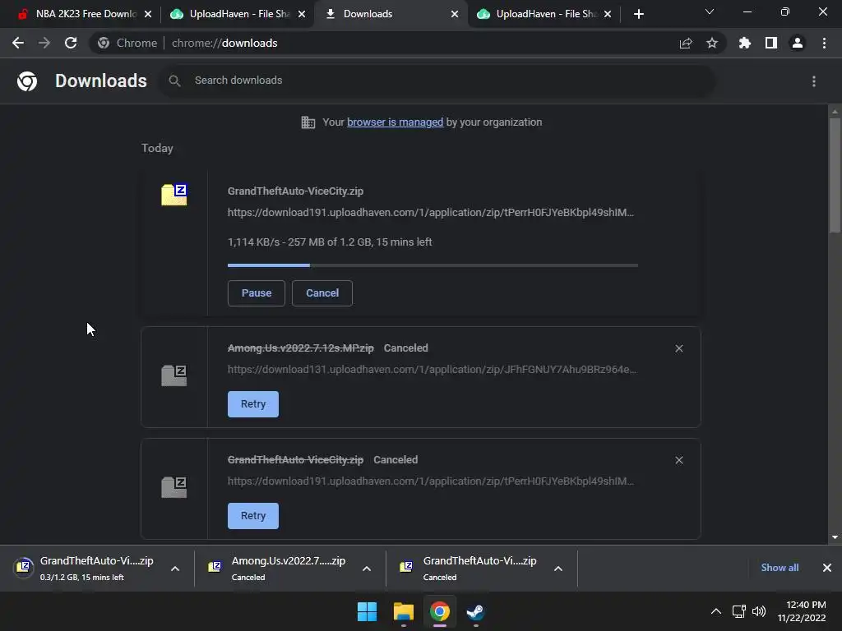The image size is (842, 631).
Task: Expand options for downloading GrandTheftAuto shelf item
Action: [175, 569]
